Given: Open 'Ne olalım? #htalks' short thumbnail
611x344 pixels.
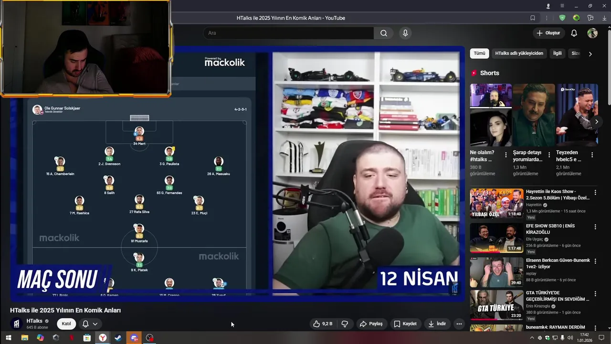Looking at the screenshot, I should 491,115.
